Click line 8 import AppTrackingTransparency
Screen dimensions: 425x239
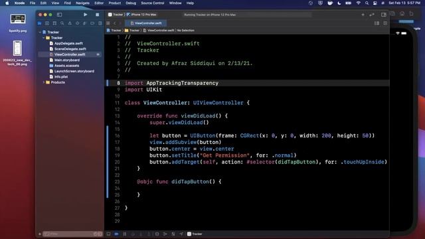click(x=171, y=83)
